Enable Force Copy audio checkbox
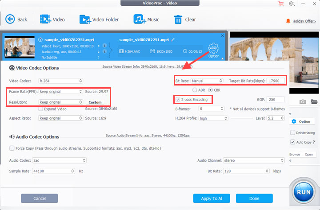Screen dimensions: 320x210 tap(12, 148)
